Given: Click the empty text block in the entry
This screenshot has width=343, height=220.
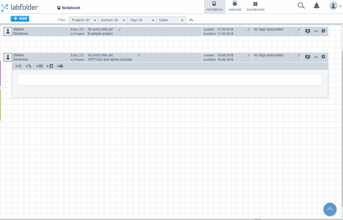Looking at the screenshot, I should (170, 80).
